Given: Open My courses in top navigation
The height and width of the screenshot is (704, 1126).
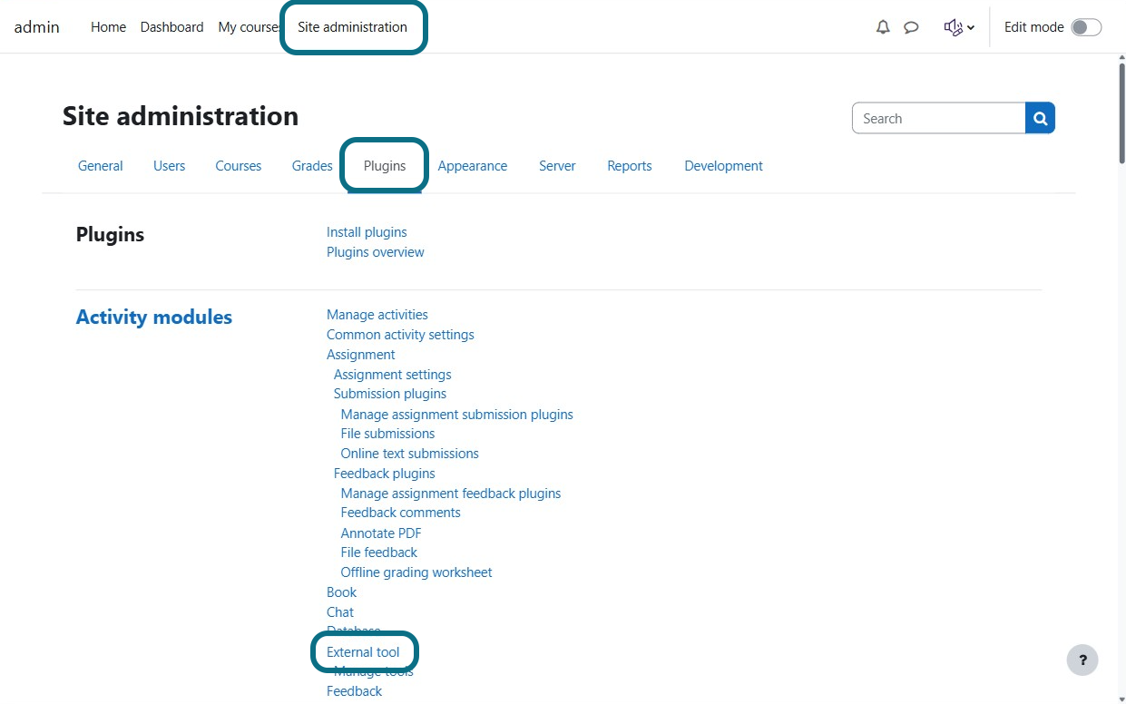Looking at the screenshot, I should [248, 27].
